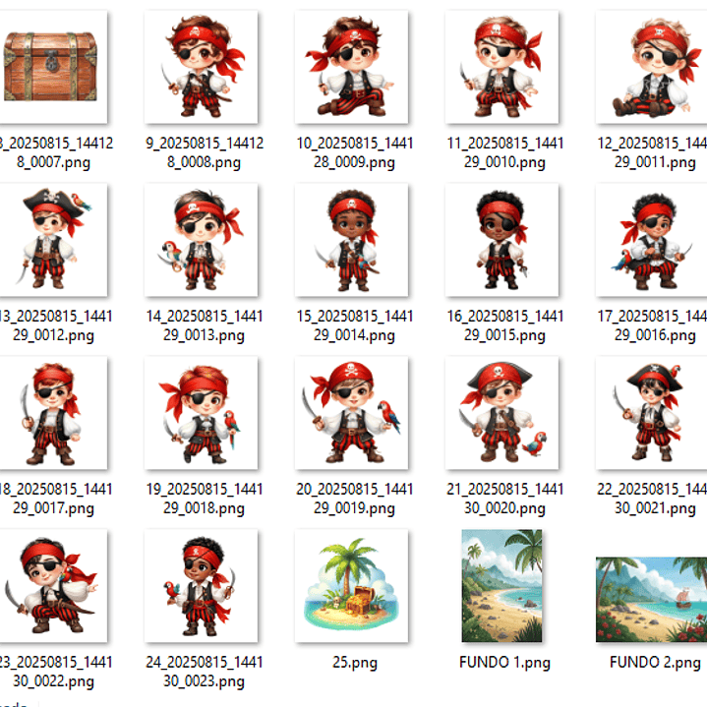This screenshot has height=707, width=707.
Task: Click the palm tree island thumbnail 25.png
Action: 351,586
